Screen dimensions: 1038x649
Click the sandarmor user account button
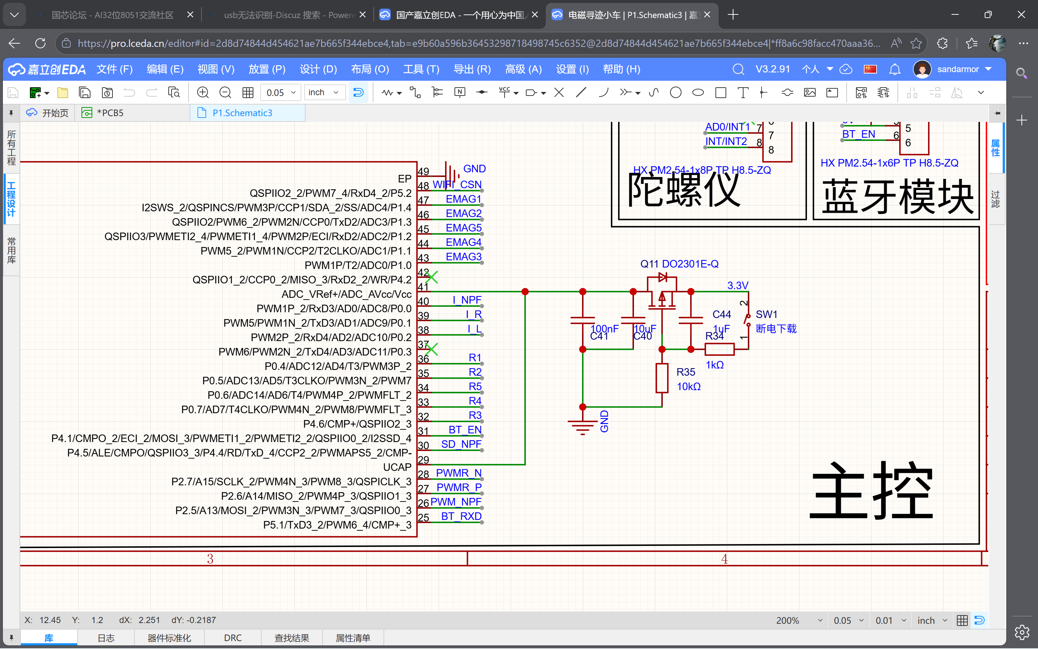(x=957, y=69)
